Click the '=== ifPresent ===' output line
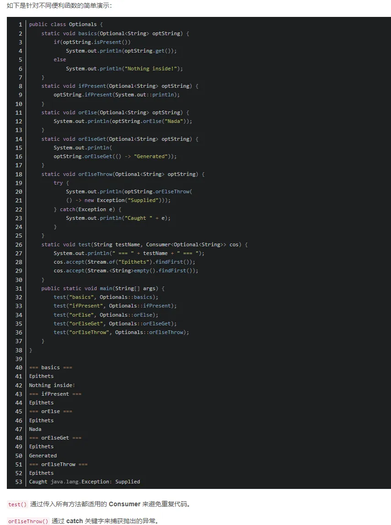This screenshot has width=391, height=525. coord(55,394)
